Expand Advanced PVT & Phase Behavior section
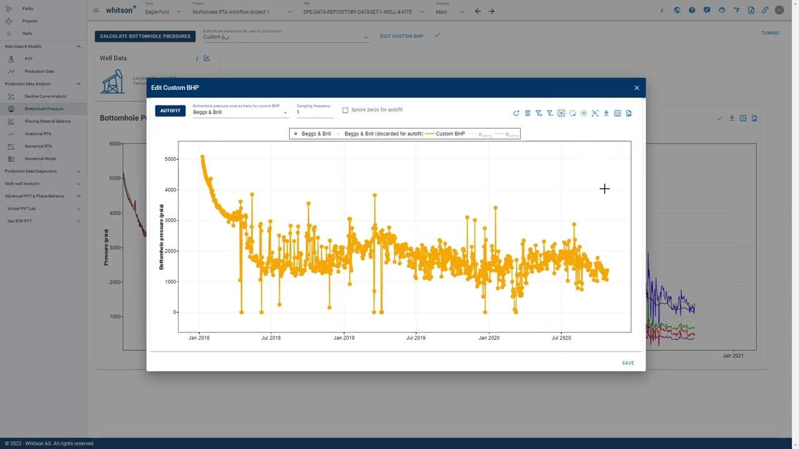The height and width of the screenshot is (449, 799). tap(79, 196)
